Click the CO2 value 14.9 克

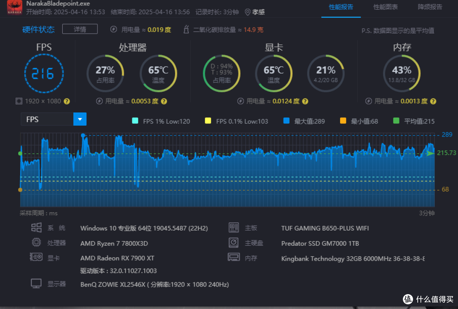[x=253, y=30]
